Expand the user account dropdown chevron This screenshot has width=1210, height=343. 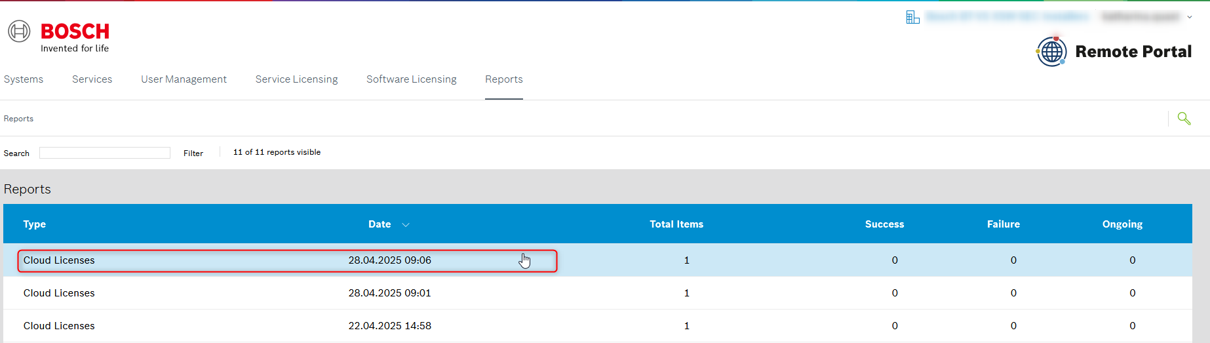coord(1190,17)
